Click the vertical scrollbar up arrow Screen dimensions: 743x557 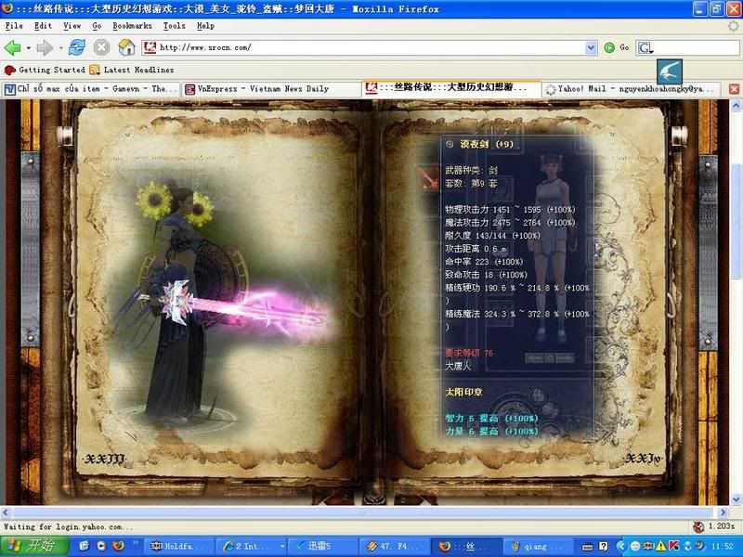coord(736,106)
